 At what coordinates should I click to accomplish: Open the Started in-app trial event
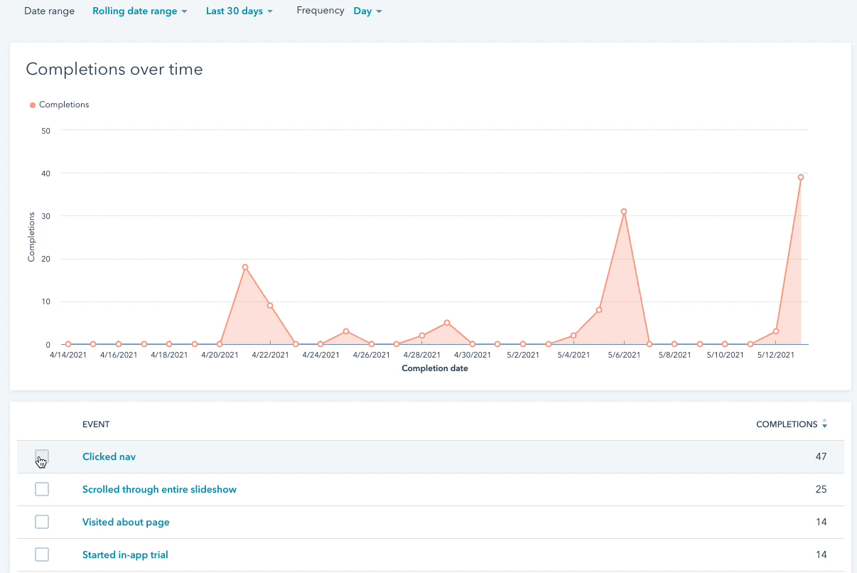(x=125, y=554)
